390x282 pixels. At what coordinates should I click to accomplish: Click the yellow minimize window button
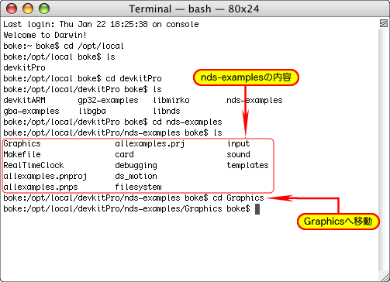click(28, 9)
